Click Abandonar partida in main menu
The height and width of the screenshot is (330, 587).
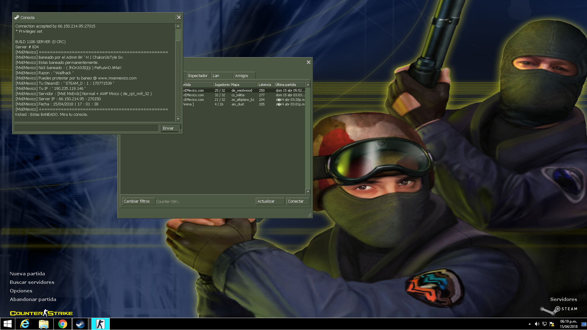tap(33, 299)
